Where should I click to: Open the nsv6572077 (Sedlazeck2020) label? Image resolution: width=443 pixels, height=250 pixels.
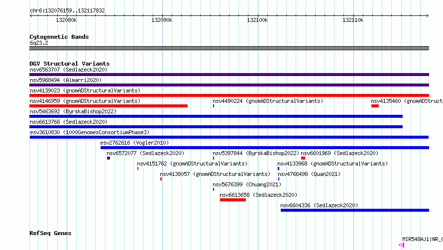(x=145, y=153)
